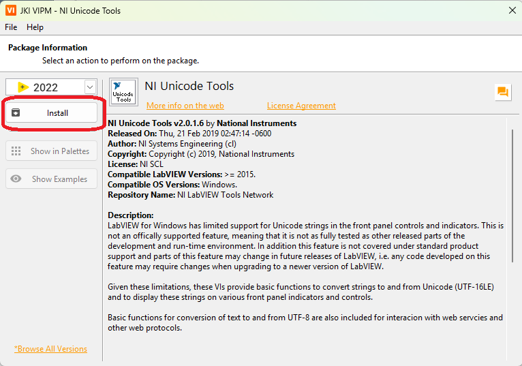This screenshot has width=522, height=366.
Task: Click 'NI Unicode Tools v2.0.1.6 by National Instruments' line
Action: tap(202, 123)
